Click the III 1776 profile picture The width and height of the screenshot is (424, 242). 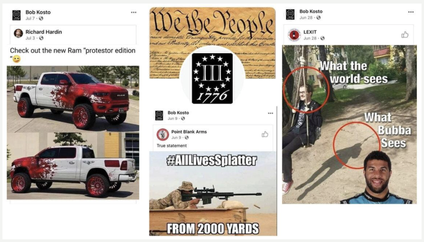click(x=212, y=78)
